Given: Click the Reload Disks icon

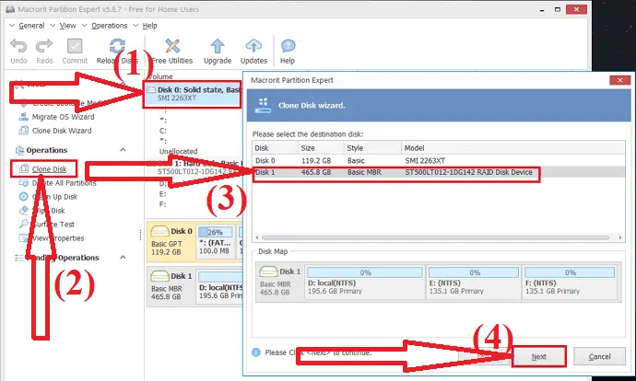Looking at the screenshot, I should (x=117, y=46).
